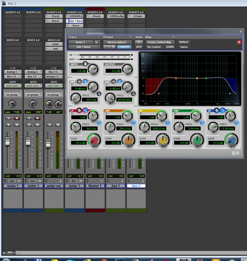Open the insert position b dropdown
The height and width of the screenshot is (261, 247).
tap(97, 42)
